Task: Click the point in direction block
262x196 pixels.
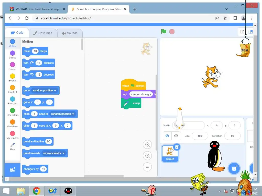Action: (38, 141)
